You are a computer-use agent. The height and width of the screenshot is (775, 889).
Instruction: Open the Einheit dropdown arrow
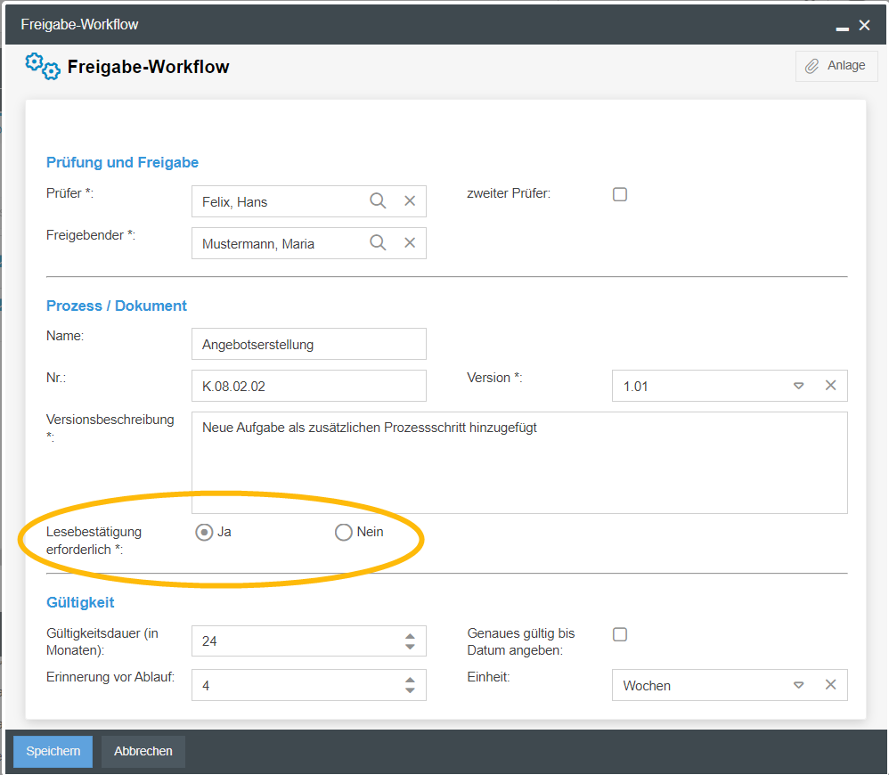tap(798, 685)
